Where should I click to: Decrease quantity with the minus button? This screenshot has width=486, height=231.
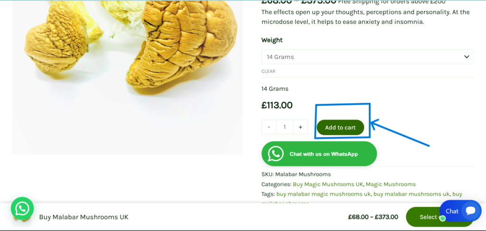pos(269,127)
